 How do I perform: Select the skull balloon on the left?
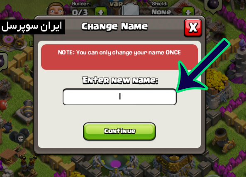(19, 136)
